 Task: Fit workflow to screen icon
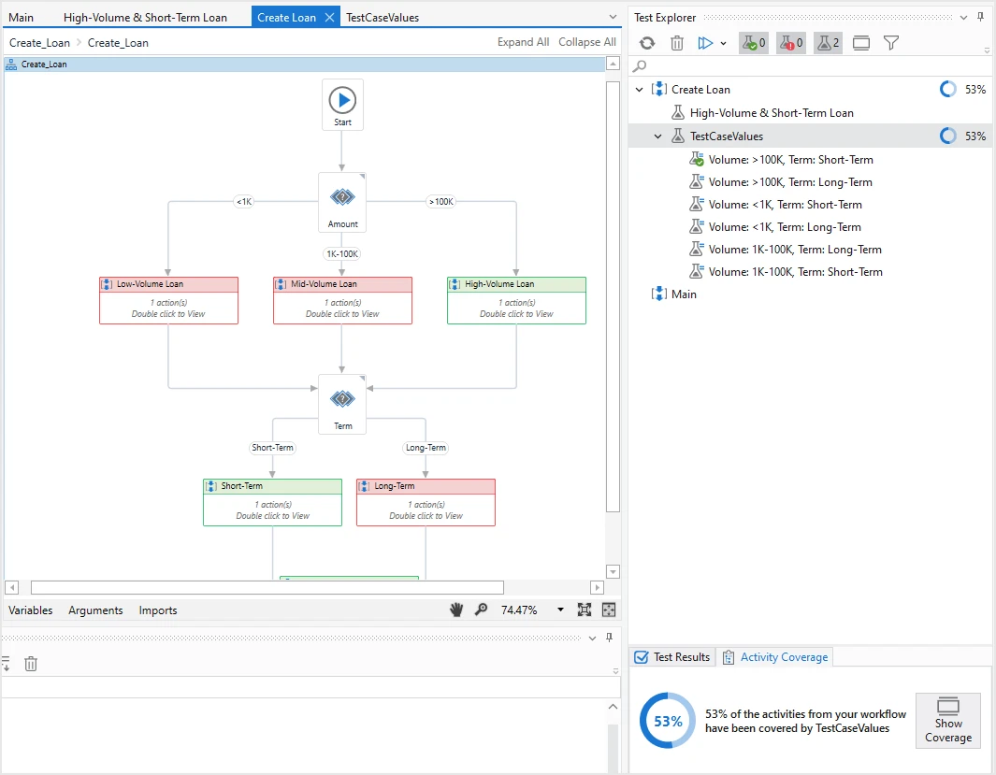pos(585,610)
